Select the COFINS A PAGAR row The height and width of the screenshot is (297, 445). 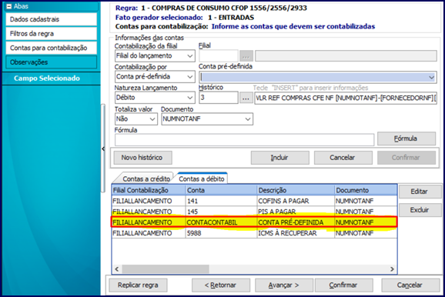click(x=255, y=201)
